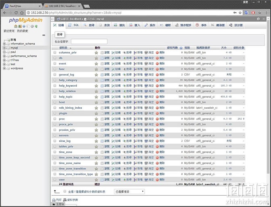Open the Operations tab with wrench icon
271x207 pixels.
[150, 25]
